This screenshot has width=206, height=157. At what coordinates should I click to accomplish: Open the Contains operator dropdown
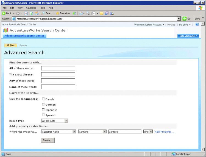click(92, 132)
